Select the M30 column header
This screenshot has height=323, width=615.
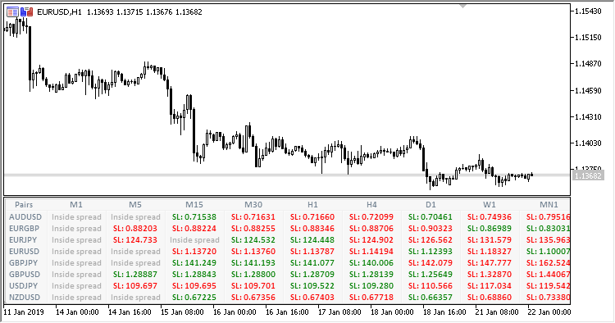click(x=253, y=205)
